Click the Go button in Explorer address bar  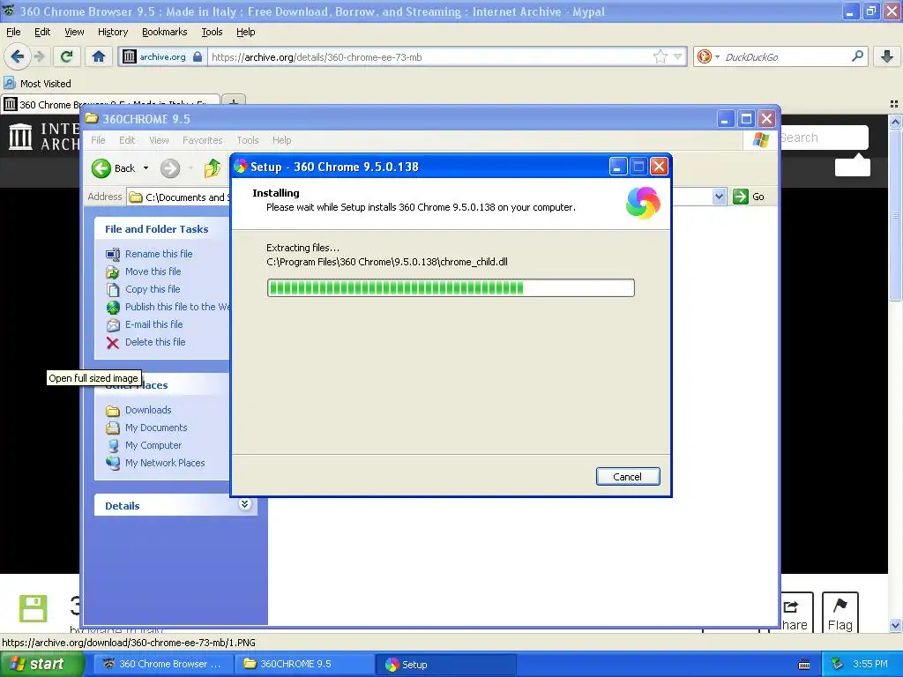pos(749,197)
